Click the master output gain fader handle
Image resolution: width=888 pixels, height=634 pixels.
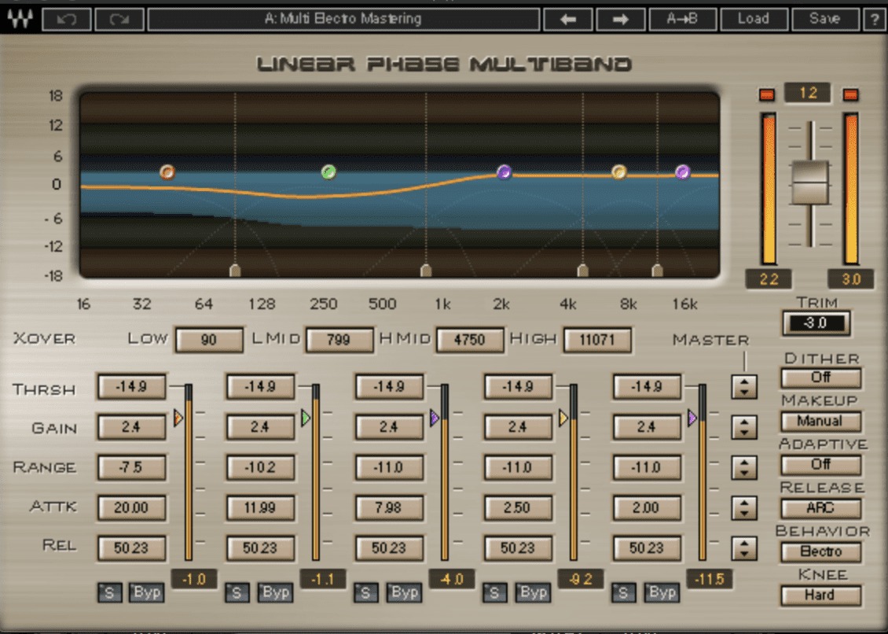810,182
